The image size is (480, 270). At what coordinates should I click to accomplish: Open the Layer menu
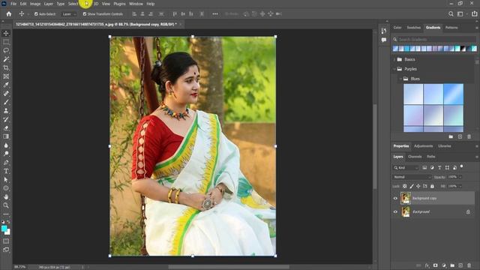[x=48, y=4]
